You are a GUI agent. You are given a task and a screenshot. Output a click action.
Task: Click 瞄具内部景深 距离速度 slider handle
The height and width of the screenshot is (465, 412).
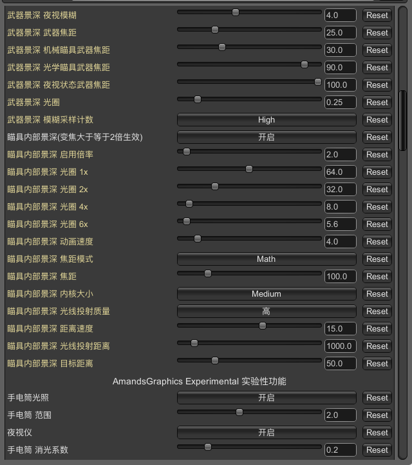point(263,326)
